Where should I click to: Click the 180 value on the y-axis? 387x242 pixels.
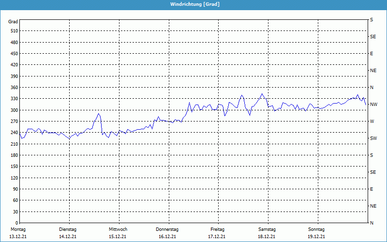click(x=13, y=155)
